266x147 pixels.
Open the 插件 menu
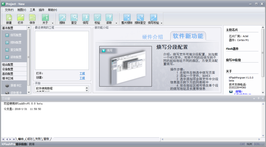pos(41,10)
